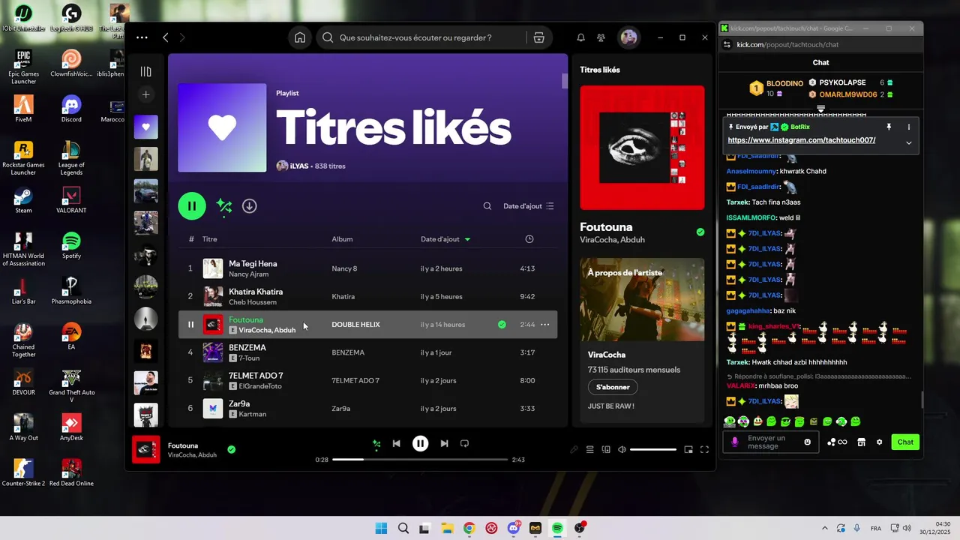Image resolution: width=960 pixels, height=540 pixels.
Task: Create a new playlist with the plus icon
Action: (x=146, y=94)
